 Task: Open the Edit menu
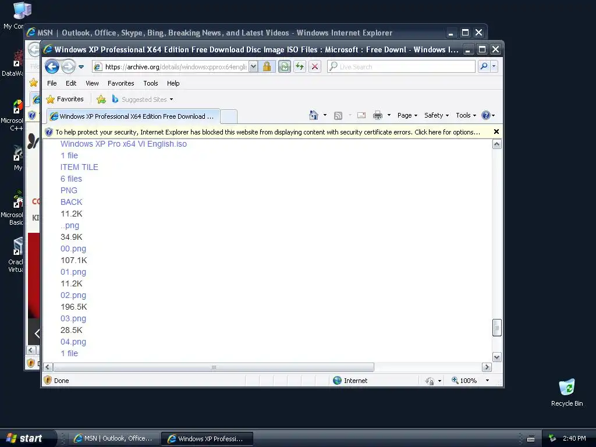[x=70, y=83]
